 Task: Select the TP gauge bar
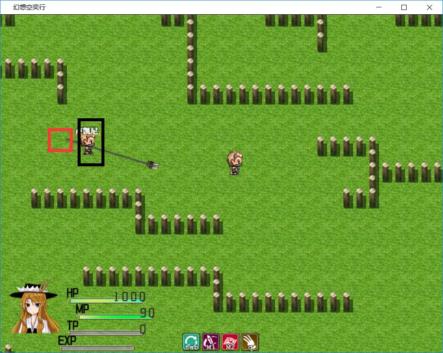coord(106,333)
